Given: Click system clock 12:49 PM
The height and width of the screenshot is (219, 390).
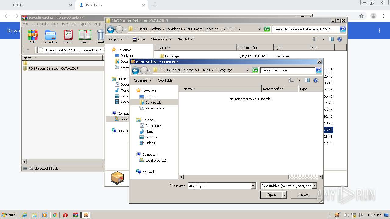Looking at the screenshot, I should coord(374,215).
